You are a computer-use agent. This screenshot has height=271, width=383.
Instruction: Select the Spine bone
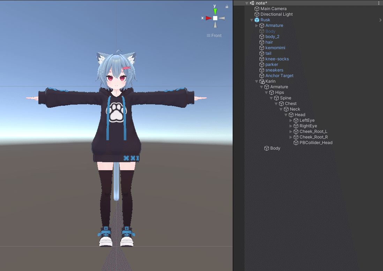point(286,98)
